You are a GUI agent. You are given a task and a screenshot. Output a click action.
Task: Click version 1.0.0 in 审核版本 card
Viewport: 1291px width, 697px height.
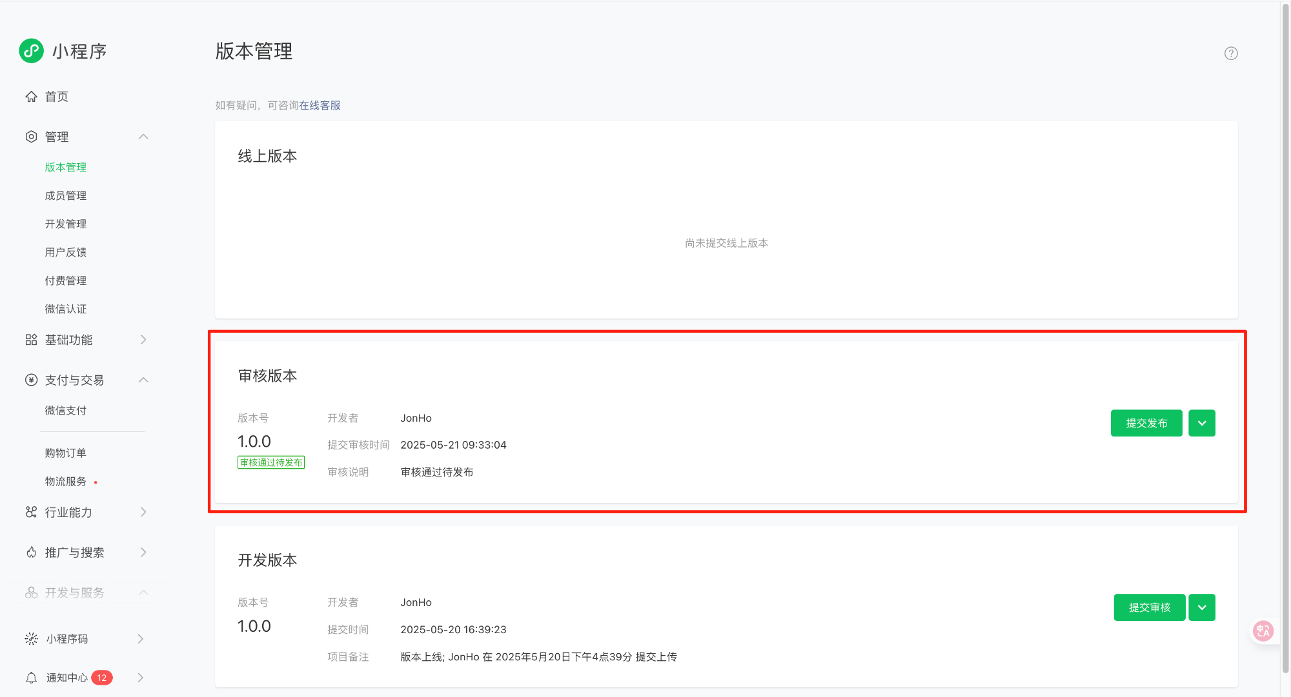pyautogui.click(x=254, y=442)
